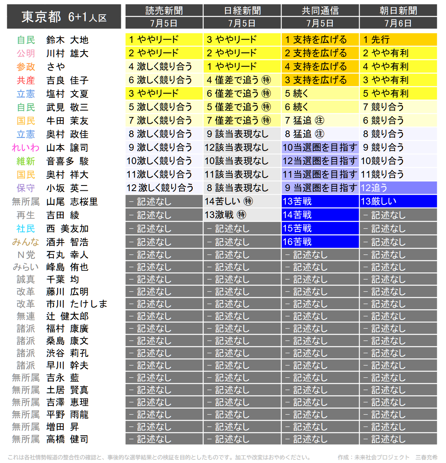
Task: Click the 注 mark in the 8 猛追 cell
Action: tap(319, 134)
